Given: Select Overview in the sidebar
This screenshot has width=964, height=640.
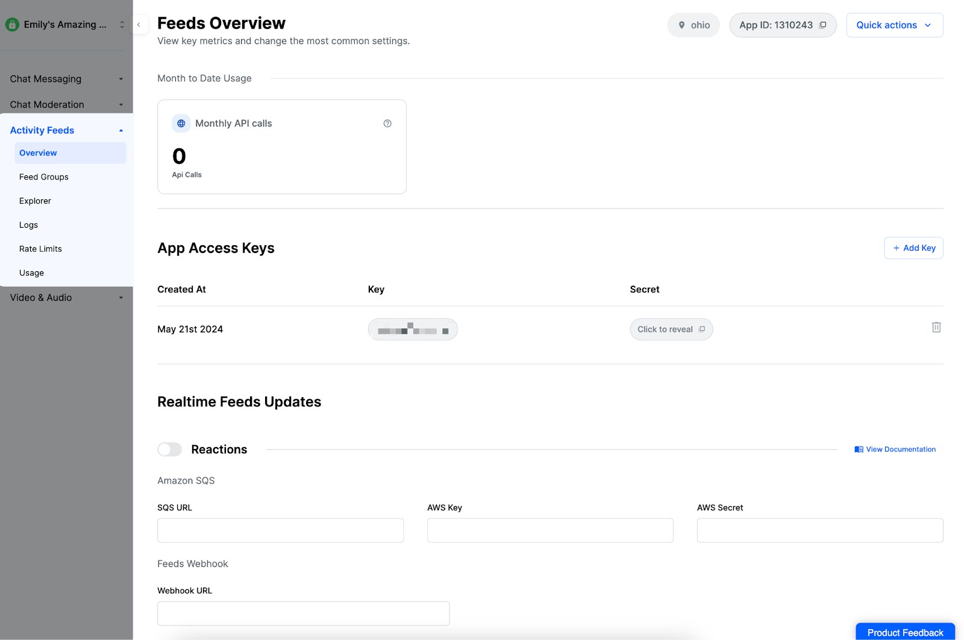Looking at the screenshot, I should click(x=70, y=153).
